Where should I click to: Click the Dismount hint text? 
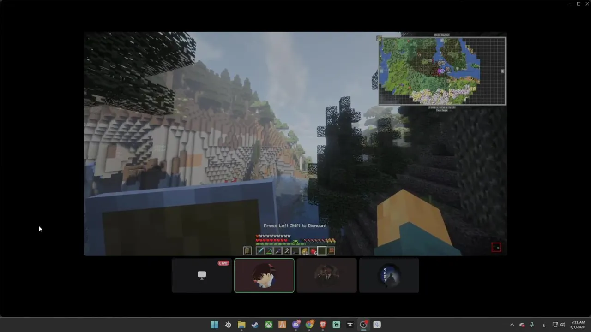295,225
